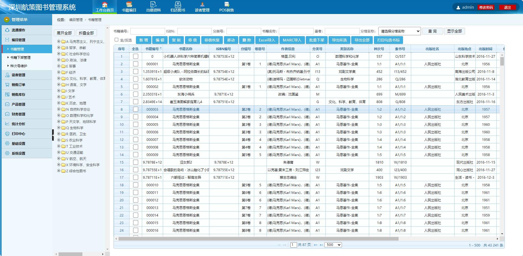Click the 查询 search button
523x256 pixels.
click(x=432, y=31)
